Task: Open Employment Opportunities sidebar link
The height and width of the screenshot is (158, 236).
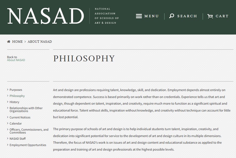Action: [28, 145]
